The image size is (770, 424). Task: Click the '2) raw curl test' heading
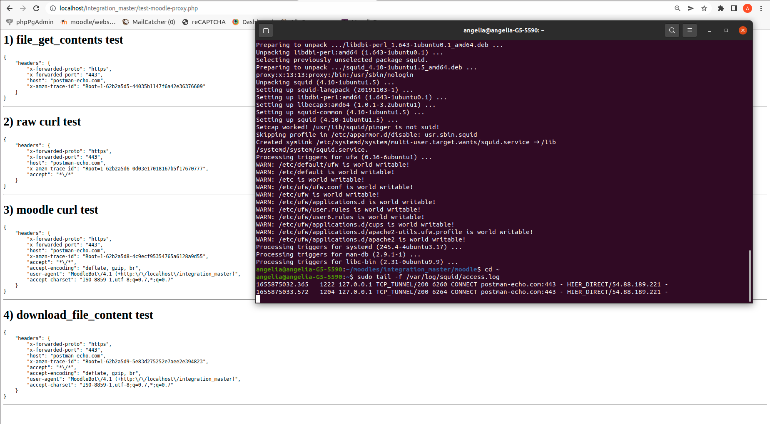(42, 122)
